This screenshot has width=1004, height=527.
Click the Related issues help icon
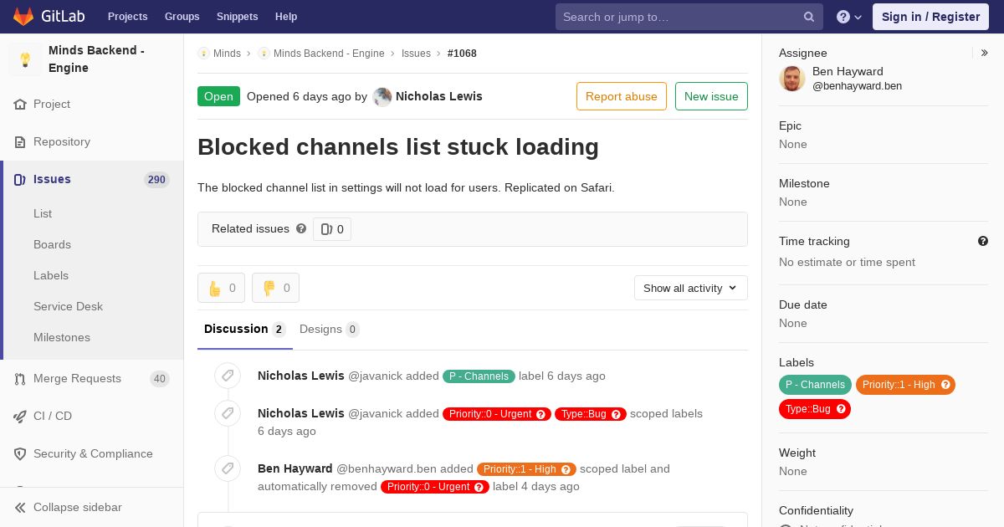[301, 228]
